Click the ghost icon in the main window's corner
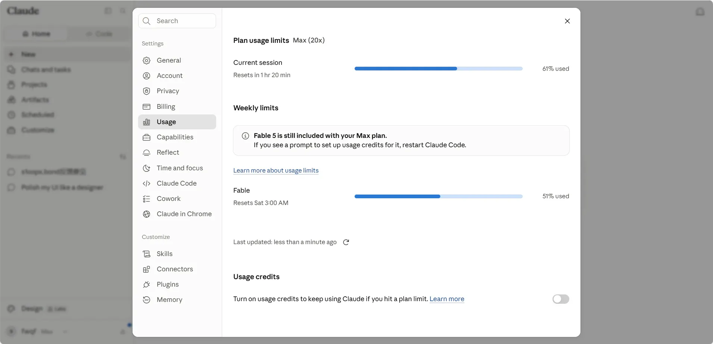The height and width of the screenshot is (344, 713). (700, 12)
